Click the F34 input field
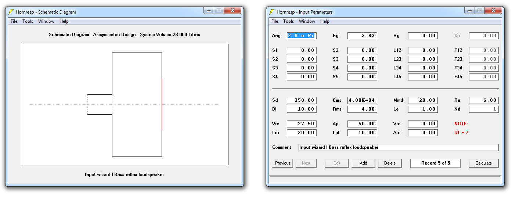 coord(484,68)
